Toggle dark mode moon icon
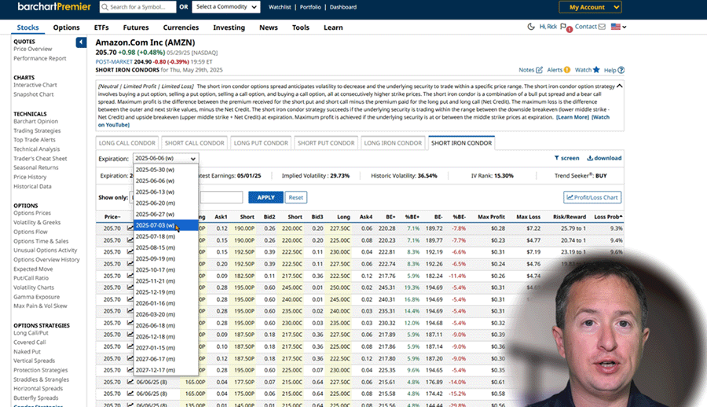The height and width of the screenshot is (407, 707). tap(531, 27)
